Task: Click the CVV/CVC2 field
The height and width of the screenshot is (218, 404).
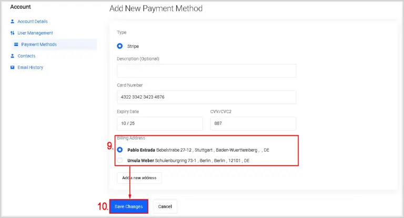Action: tap(253, 123)
